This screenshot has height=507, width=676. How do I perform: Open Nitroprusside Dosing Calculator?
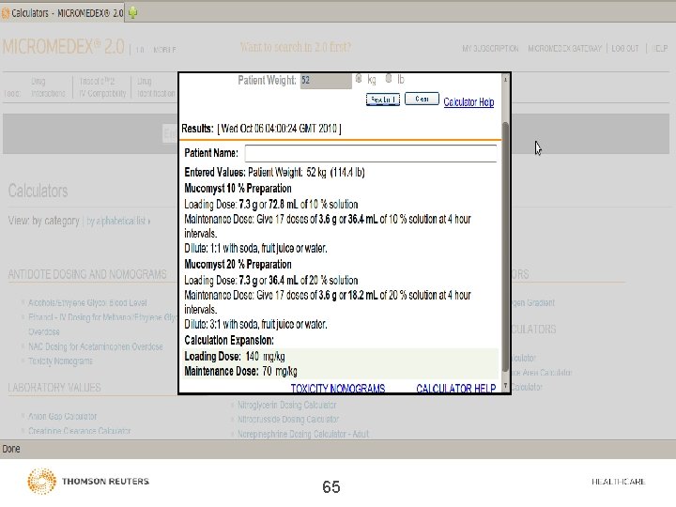(x=288, y=419)
